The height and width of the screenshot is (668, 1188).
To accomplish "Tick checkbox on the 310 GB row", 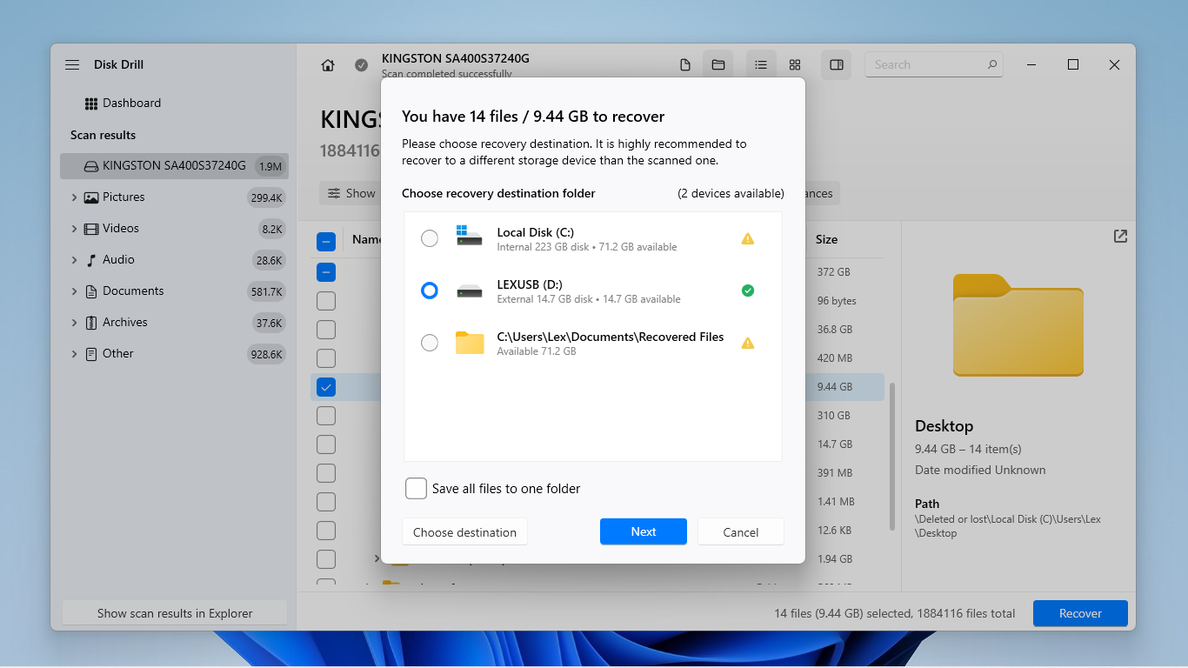I will point(326,416).
